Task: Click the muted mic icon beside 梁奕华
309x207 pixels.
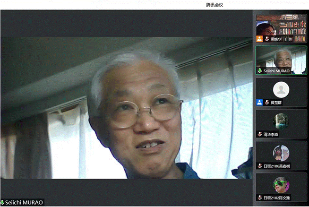Action: tap(267, 39)
